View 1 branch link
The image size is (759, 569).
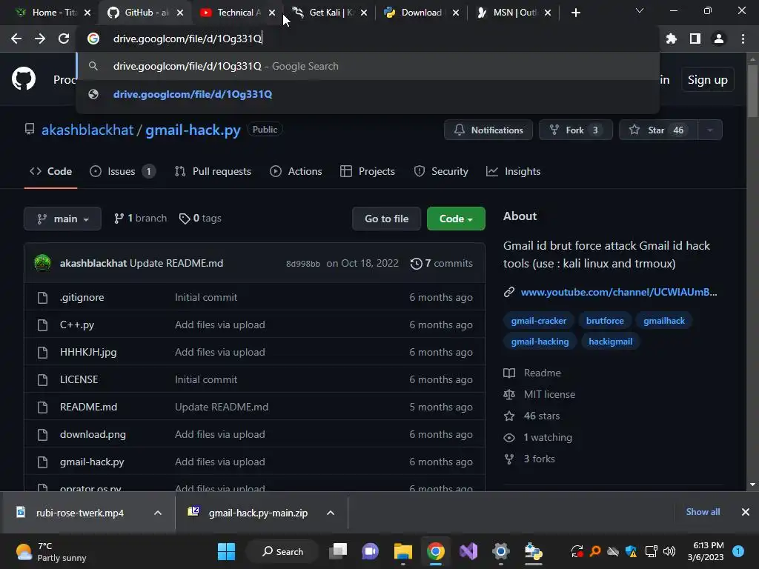140,219
